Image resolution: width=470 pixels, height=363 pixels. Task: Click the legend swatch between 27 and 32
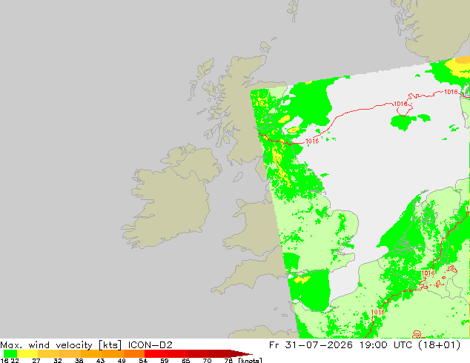49,353
